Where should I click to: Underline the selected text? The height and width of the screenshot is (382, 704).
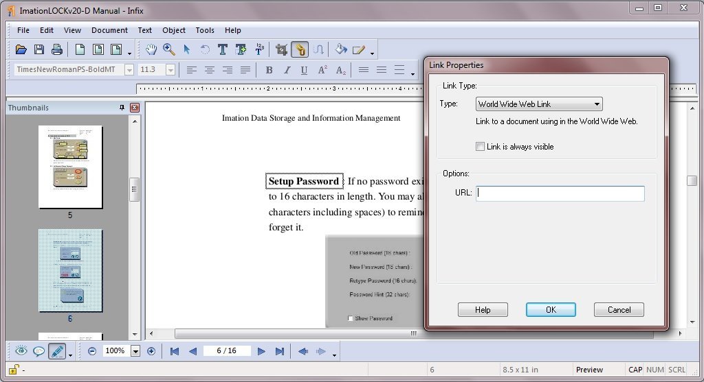304,70
